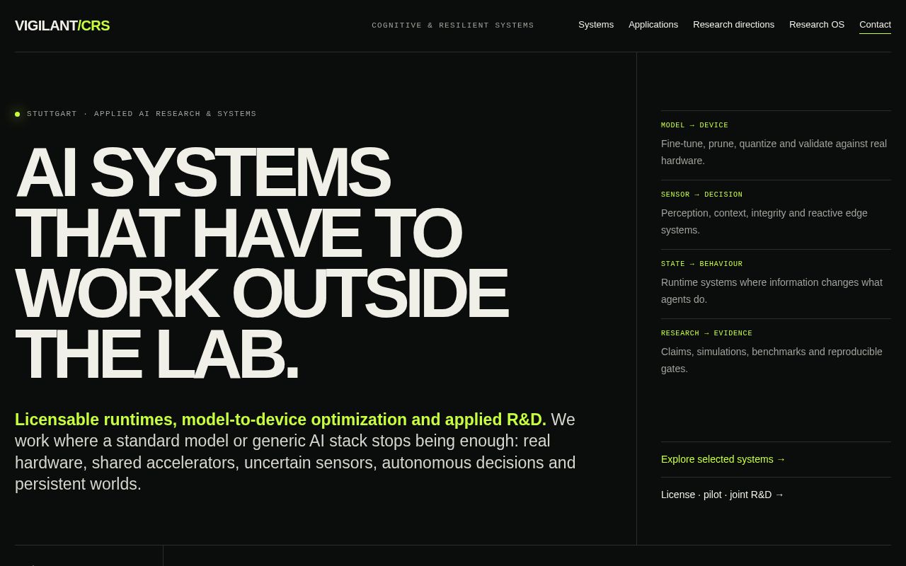Open the Applications nav item
This screenshot has width=906, height=566.
[x=653, y=25]
